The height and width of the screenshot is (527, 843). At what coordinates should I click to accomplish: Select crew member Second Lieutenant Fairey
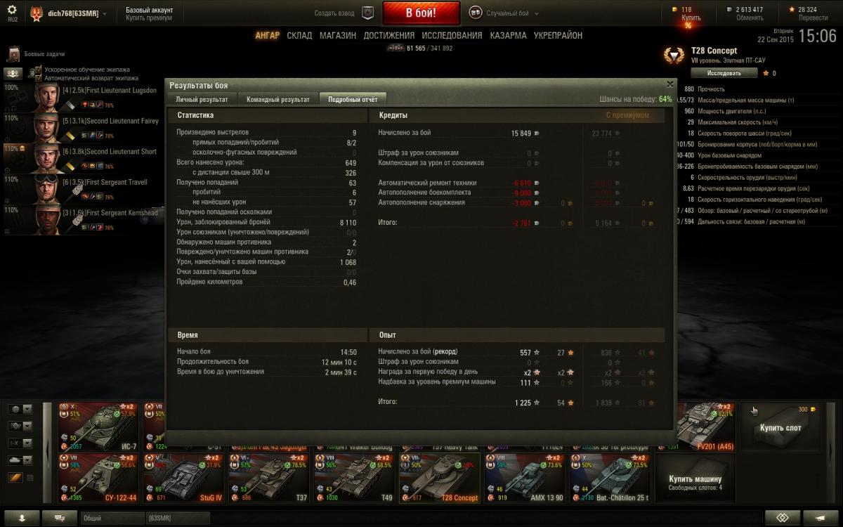tap(82, 128)
